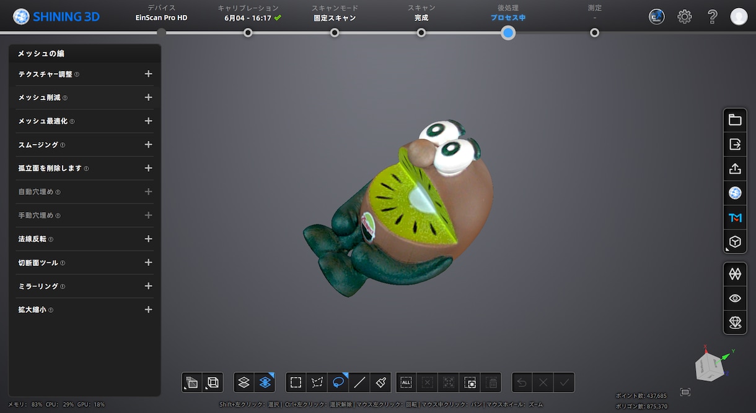Click the deselect icon with X mark

[427, 383]
